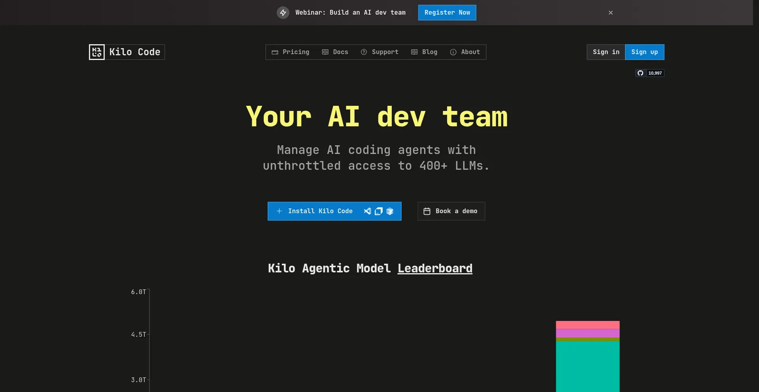759x392 pixels.
Task: Navigate to the Blog
Action: click(x=424, y=52)
